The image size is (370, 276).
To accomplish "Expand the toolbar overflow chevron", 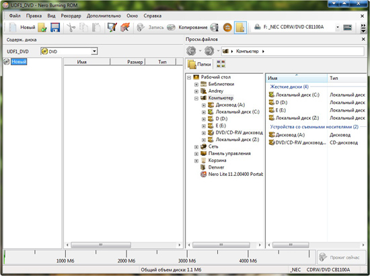I will point(363,28).
